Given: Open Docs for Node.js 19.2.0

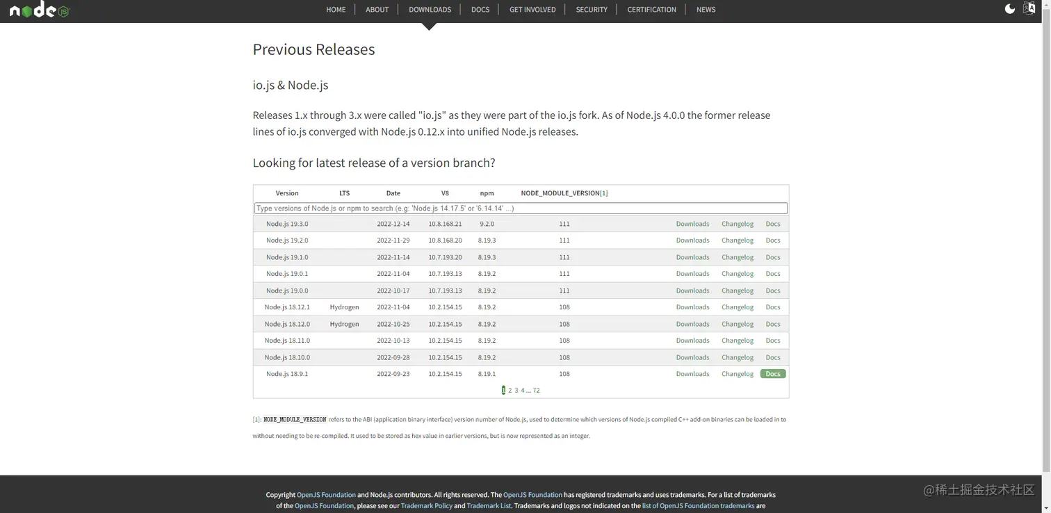Looking at the screenshot, I should coord(773,241).
